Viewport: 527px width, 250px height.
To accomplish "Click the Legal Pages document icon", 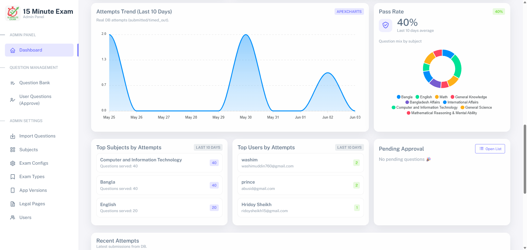I will click(13, 204).
